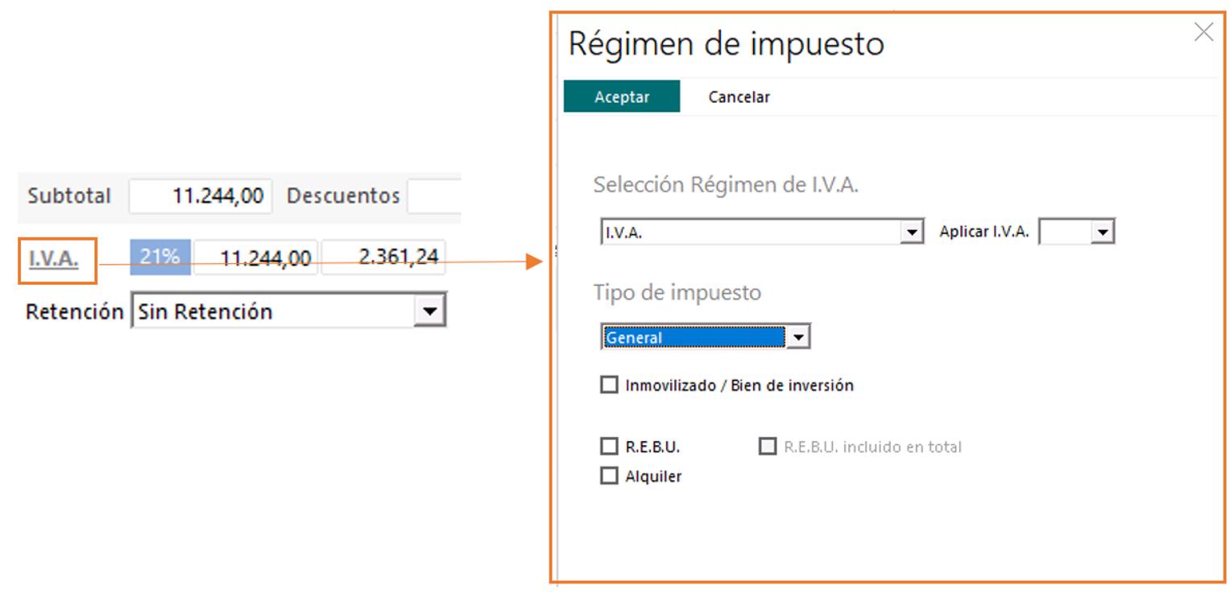The height and width of the screenshot is (593, 1230).
Task: Click the Sin Retención combo box text
Action: pyautogui.click(x=205, y=311)
